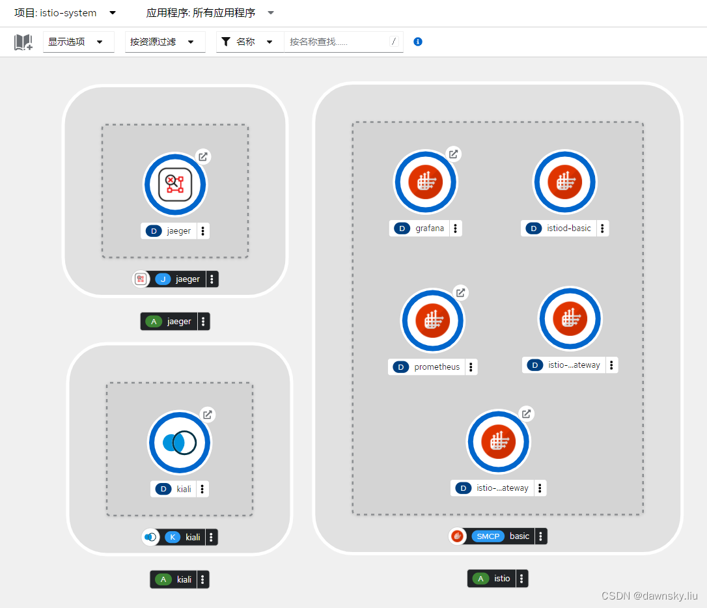Click the istiod-basic deployment label
Image resolution: width=707 pixels, height=608 pixels.
pos(559,228)
